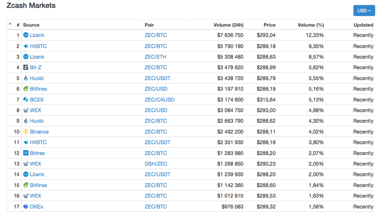Select the volume value $976 083

tap(232, 206)
